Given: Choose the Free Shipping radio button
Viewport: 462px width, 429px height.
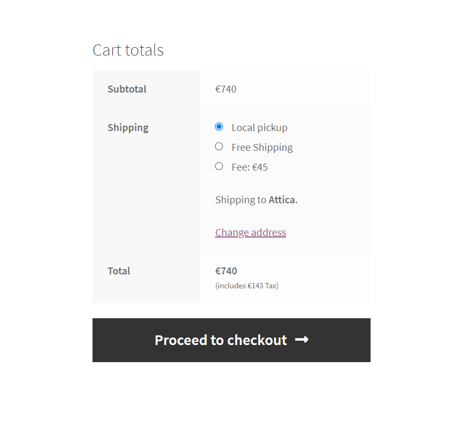Looking at the screenshot, I should (x=219, y=147).
